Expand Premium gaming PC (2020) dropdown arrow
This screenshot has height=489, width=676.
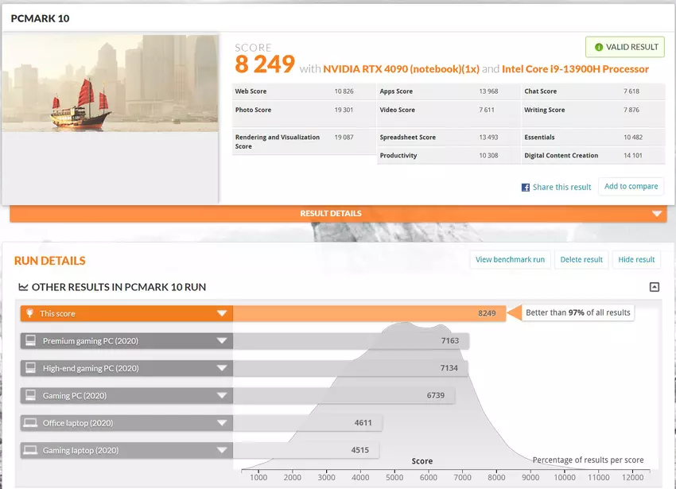(x=223, y=341)
